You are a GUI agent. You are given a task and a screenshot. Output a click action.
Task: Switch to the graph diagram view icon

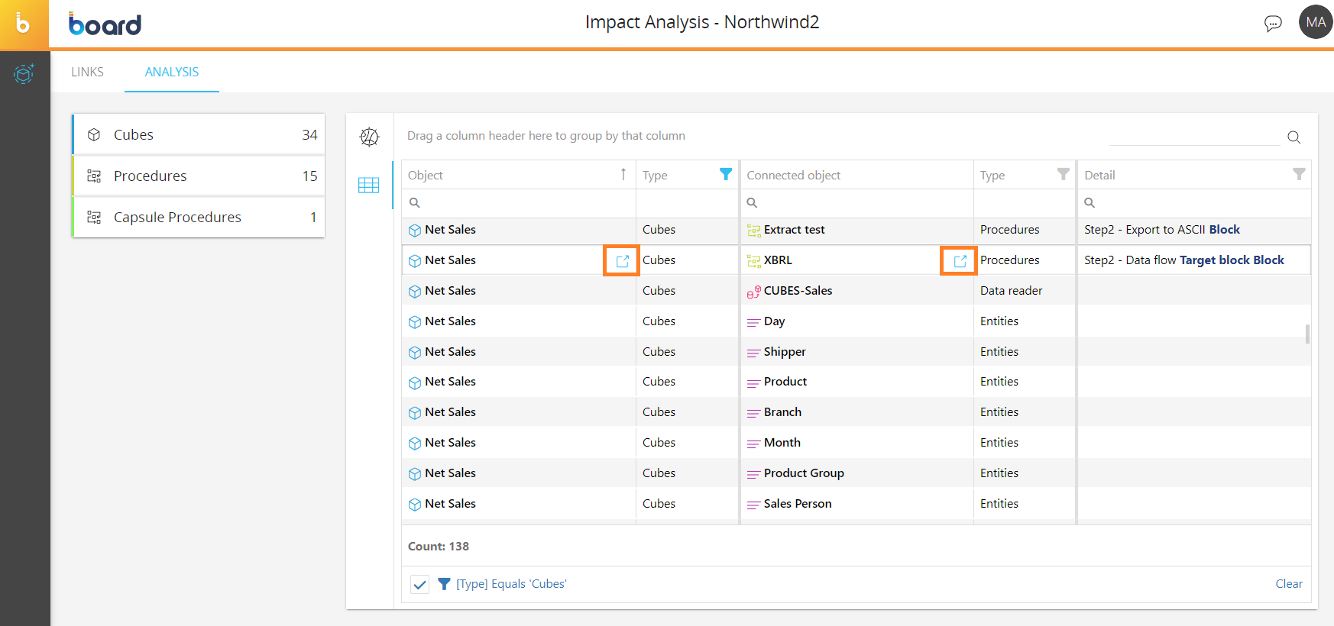click(x=369, y=137)
